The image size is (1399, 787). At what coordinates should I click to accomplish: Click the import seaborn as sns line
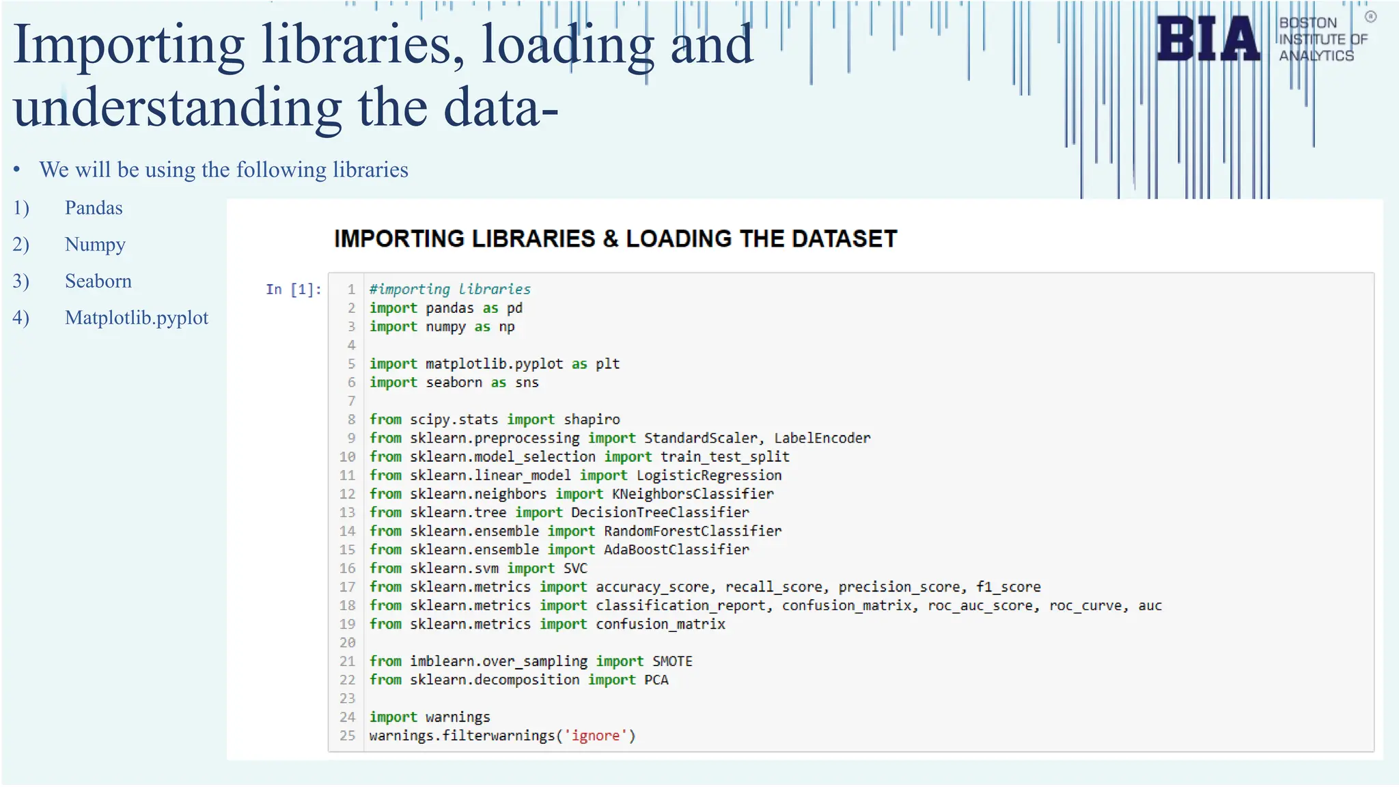click(454, 383)
